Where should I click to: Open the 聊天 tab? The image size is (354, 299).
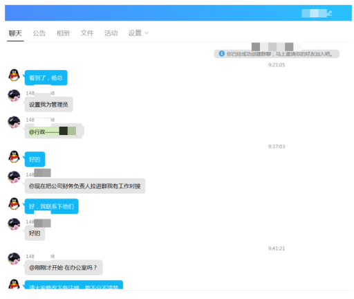coord(15,33)
